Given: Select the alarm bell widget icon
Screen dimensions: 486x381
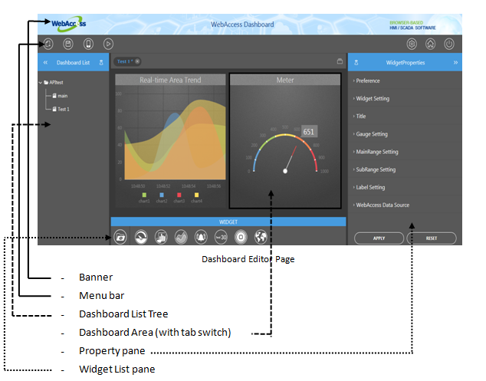Looking at the screenshot, I should pos(201,238).
